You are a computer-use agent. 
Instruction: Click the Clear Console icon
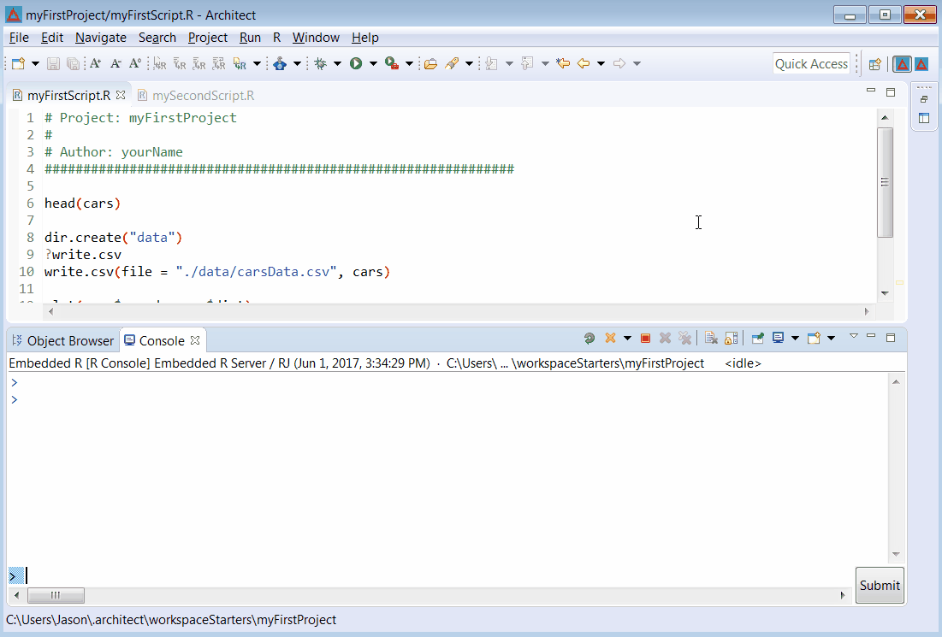point(711,339)
